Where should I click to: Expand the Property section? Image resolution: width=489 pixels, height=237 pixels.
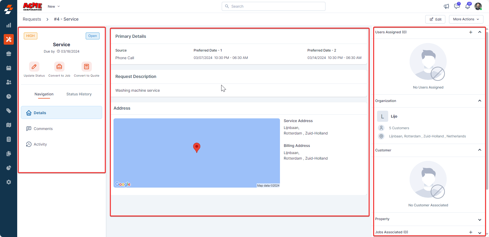pos(480,220)
